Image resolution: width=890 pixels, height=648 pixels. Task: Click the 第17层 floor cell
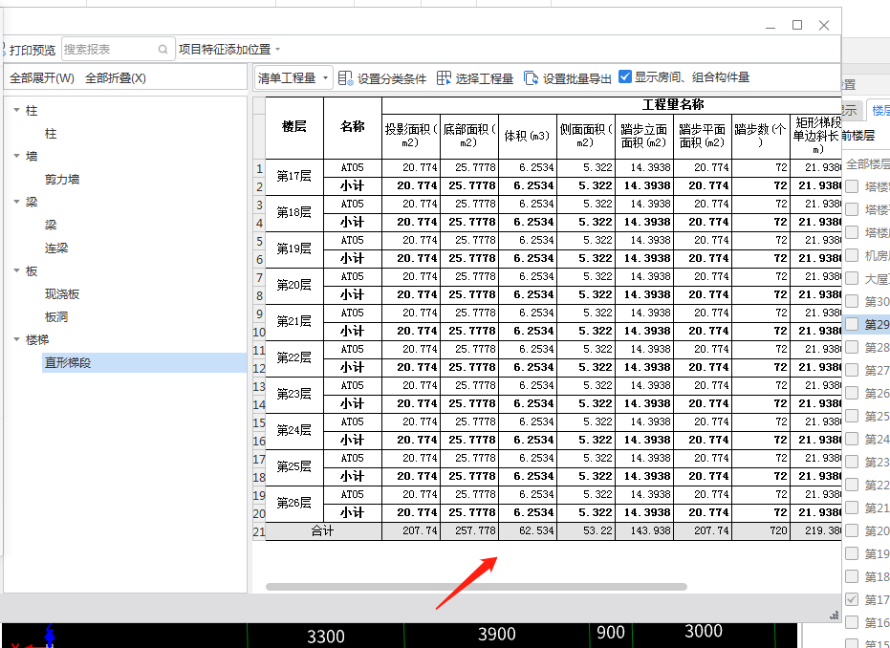click(294, 177)
